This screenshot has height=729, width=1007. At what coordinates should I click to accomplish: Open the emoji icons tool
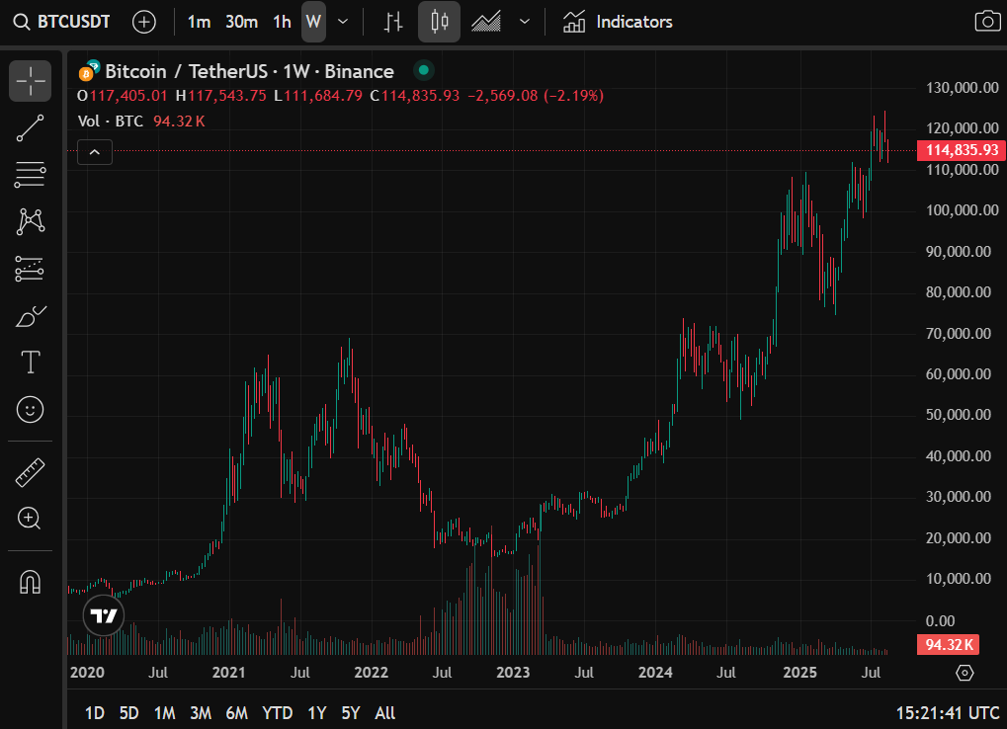31,409
